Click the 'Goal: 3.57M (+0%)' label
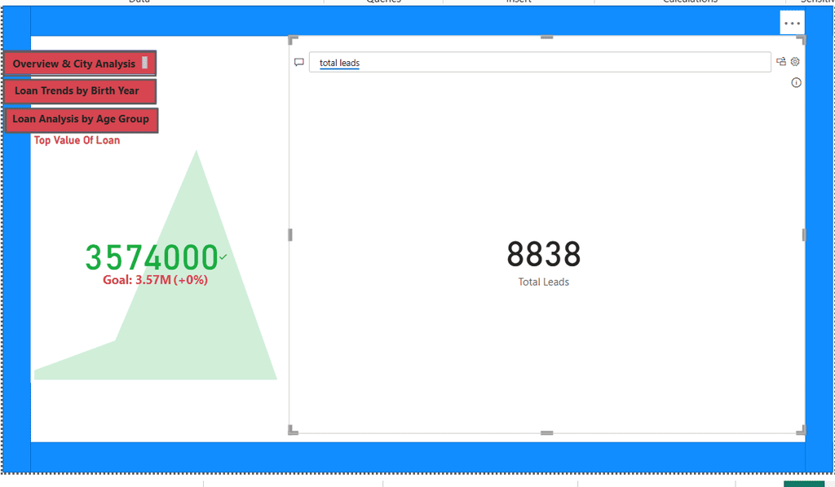This screenshot has width=835, height=487. coord(156,280)
